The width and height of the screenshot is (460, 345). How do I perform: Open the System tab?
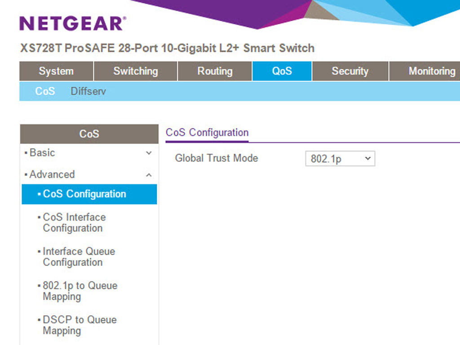(x=56, y=71)
